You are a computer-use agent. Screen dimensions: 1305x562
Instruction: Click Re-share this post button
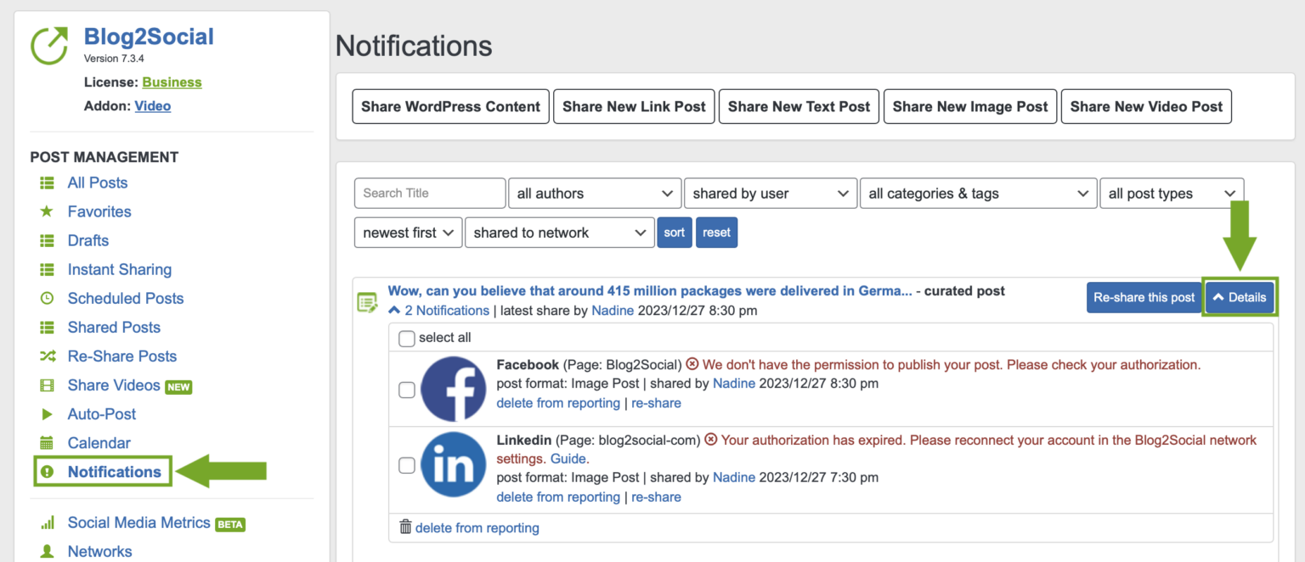pyautogui.click(x=1144, y=297)
